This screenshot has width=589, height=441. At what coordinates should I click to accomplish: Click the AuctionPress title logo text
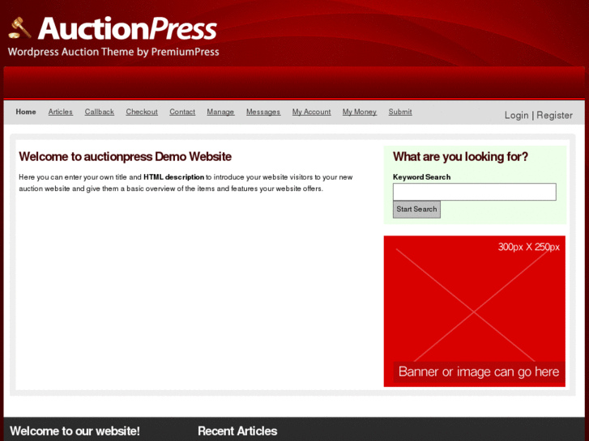(127, 28)
